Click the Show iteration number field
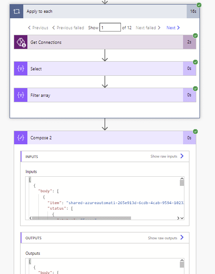215x274 pixels. coord(110,27)
